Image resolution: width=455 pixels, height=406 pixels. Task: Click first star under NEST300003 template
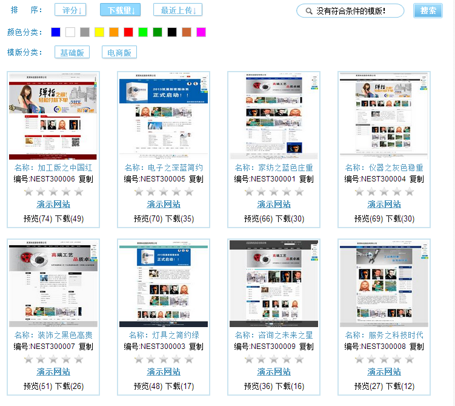tap(138, 359)
